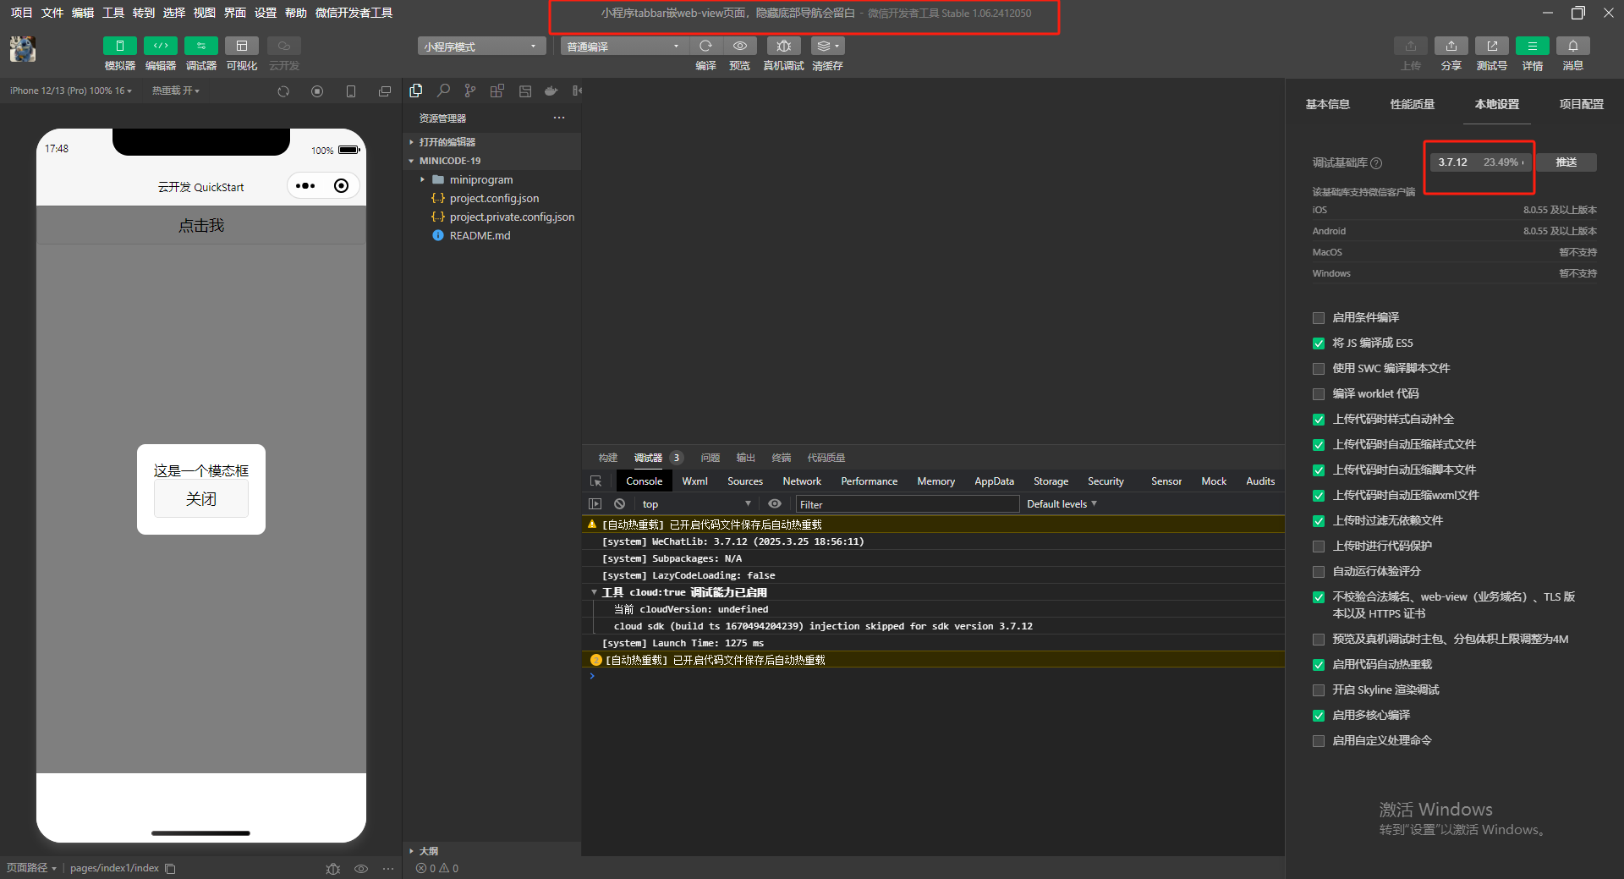Enable compile worklet code checkbox
The width and height of the screenshot is (1624, 879).
coord(1318,394)
